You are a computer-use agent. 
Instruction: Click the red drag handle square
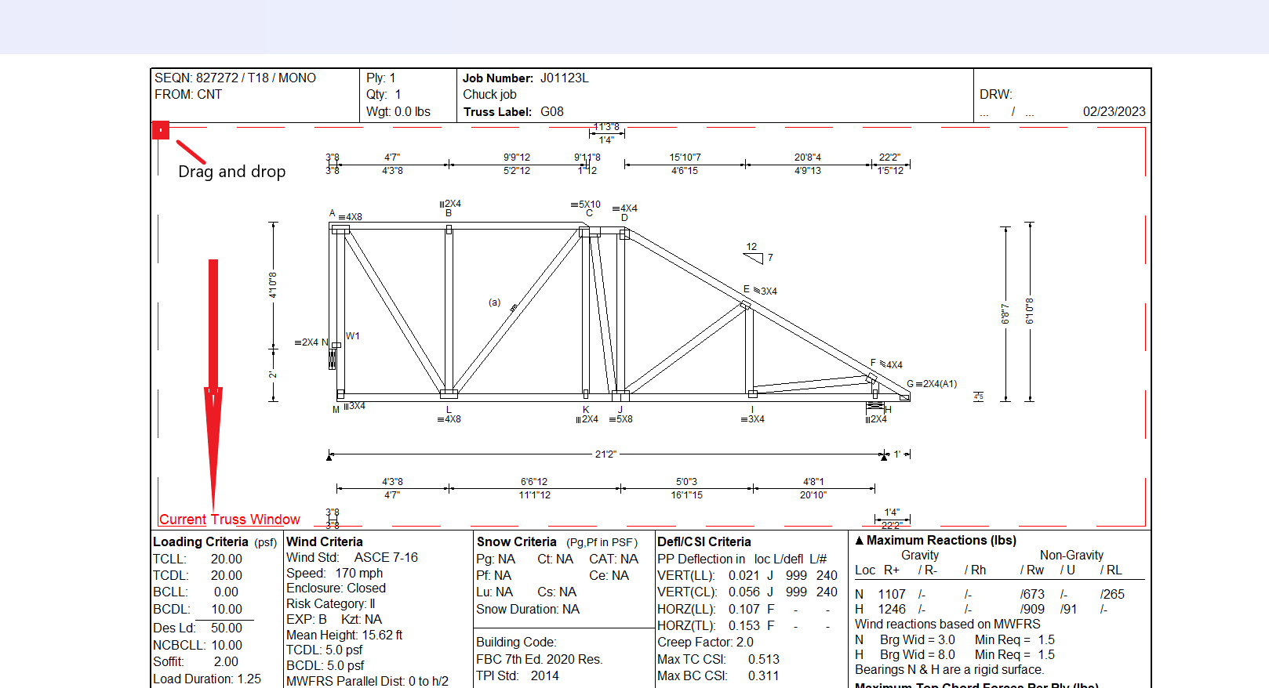[x=161, y=130]
